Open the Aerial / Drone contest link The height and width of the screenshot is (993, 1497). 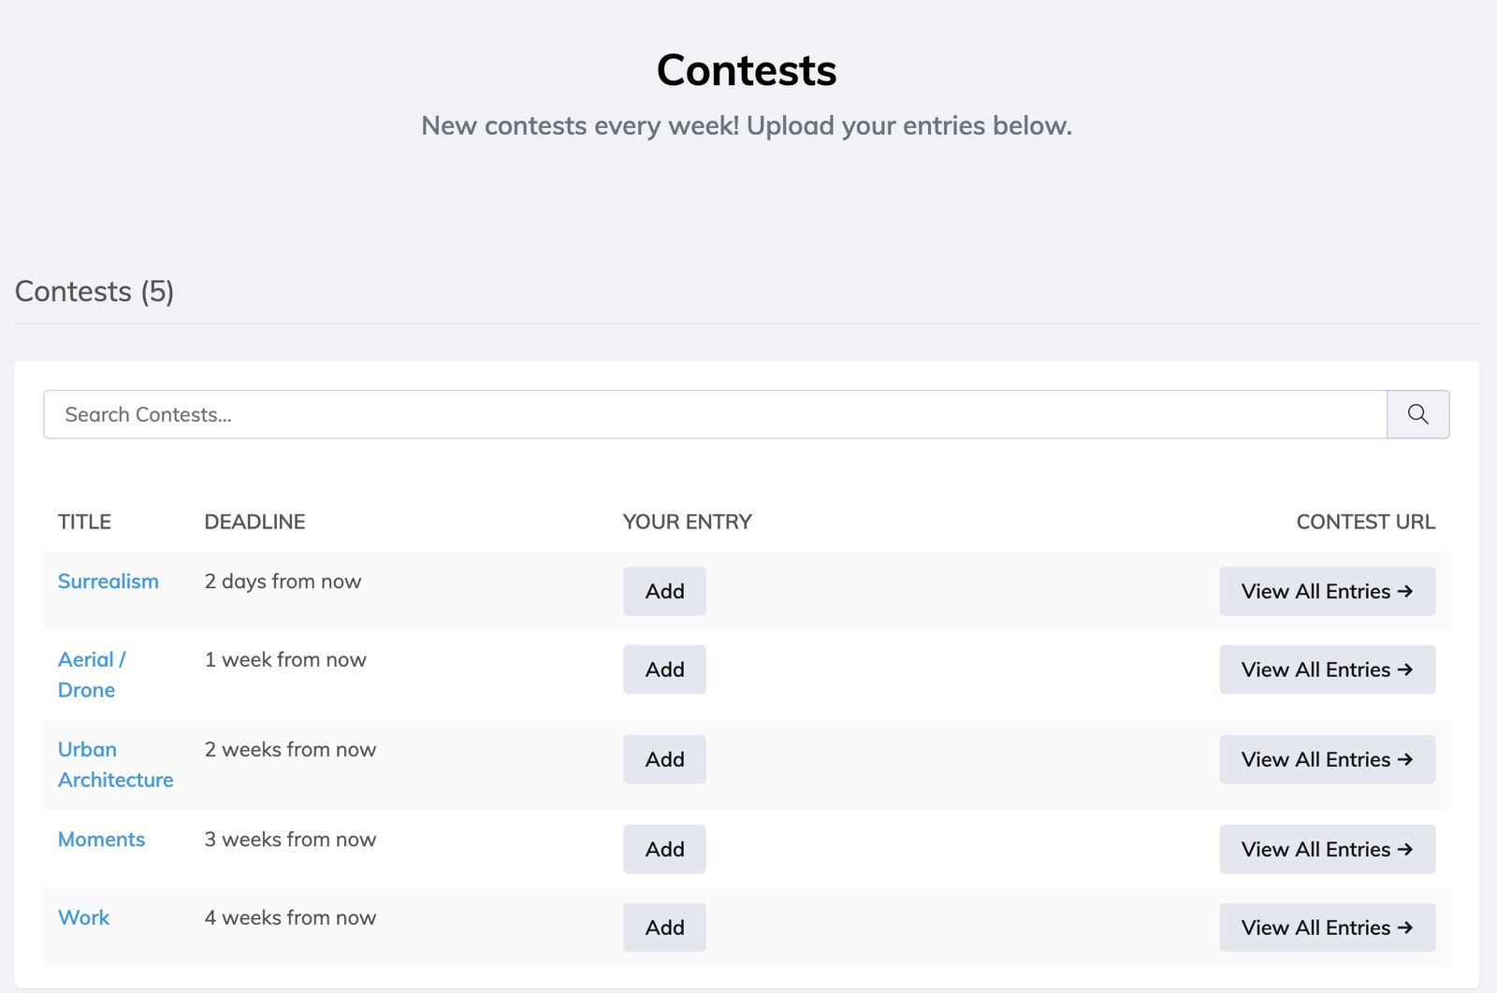[92, 675]
